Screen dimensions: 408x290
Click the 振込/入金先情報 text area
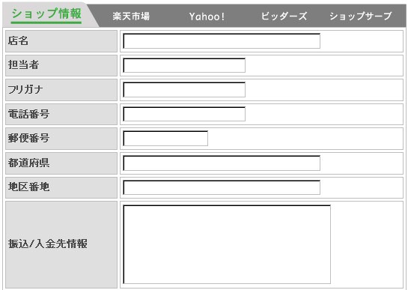(227, 244)
